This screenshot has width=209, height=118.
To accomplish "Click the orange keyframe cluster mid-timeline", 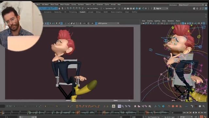I will pyautogui.click(x=78, y=112).
